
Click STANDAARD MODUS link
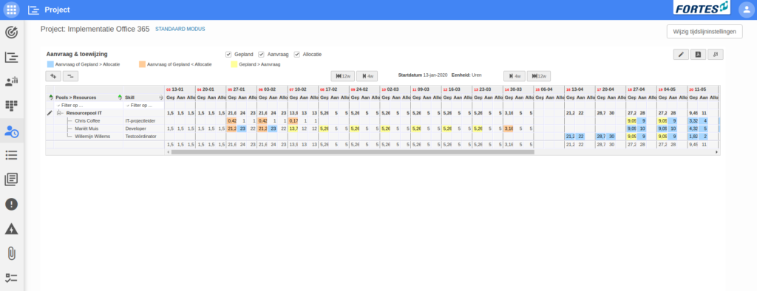coord(180,29)
